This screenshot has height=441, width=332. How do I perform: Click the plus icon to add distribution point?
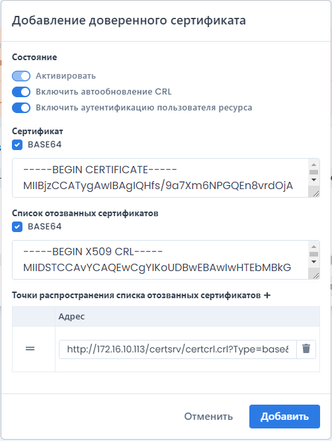(x=267, y=296)
